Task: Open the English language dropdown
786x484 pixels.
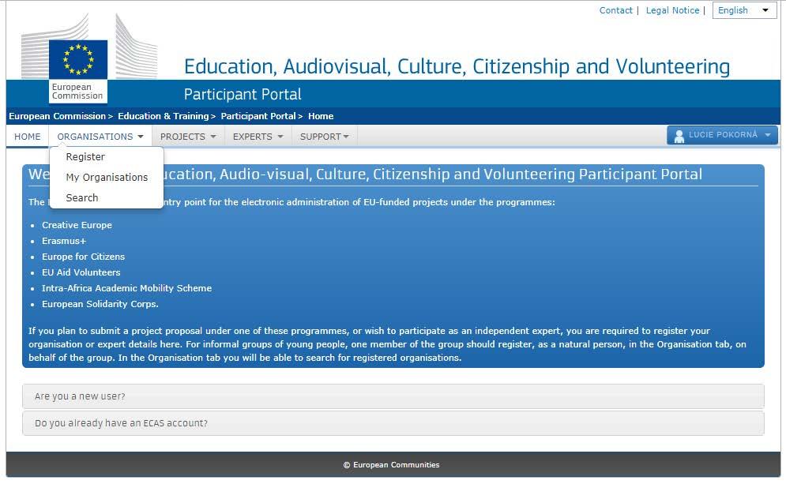Action: point(744,10)
